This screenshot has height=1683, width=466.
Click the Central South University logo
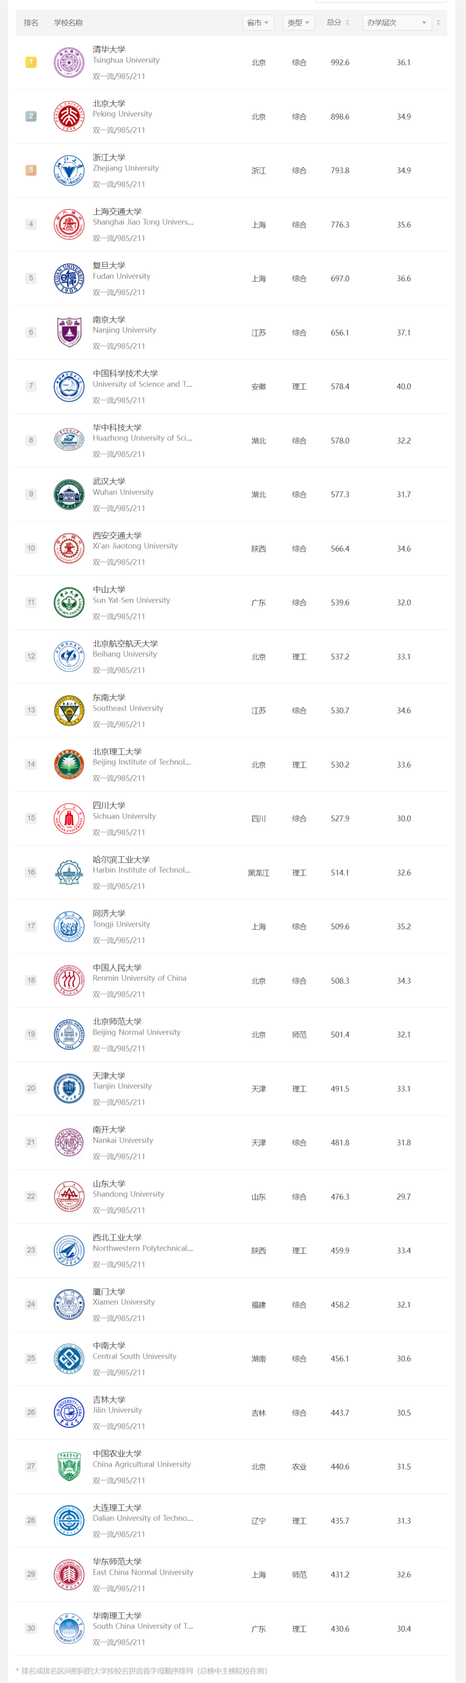69,1359
